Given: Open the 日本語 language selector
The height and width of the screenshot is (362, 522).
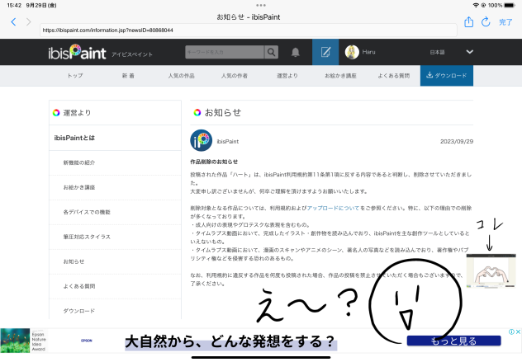Looking at the screenshot, I should tap(437, 52).
